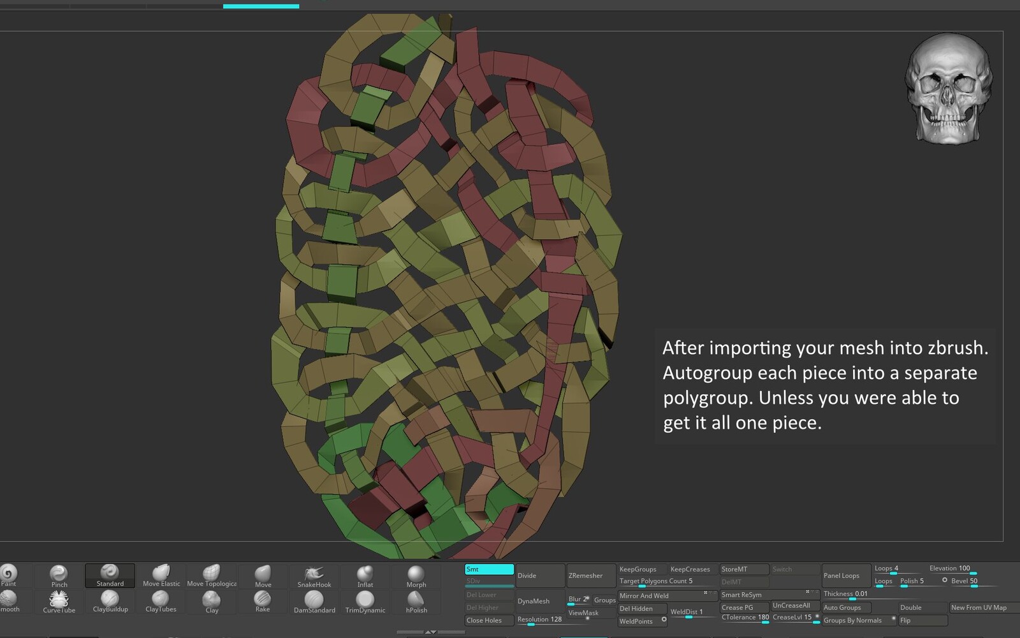Click the WeldPoints button
This screenshot has width=1020, height=638.
click(x=643, y=621)
